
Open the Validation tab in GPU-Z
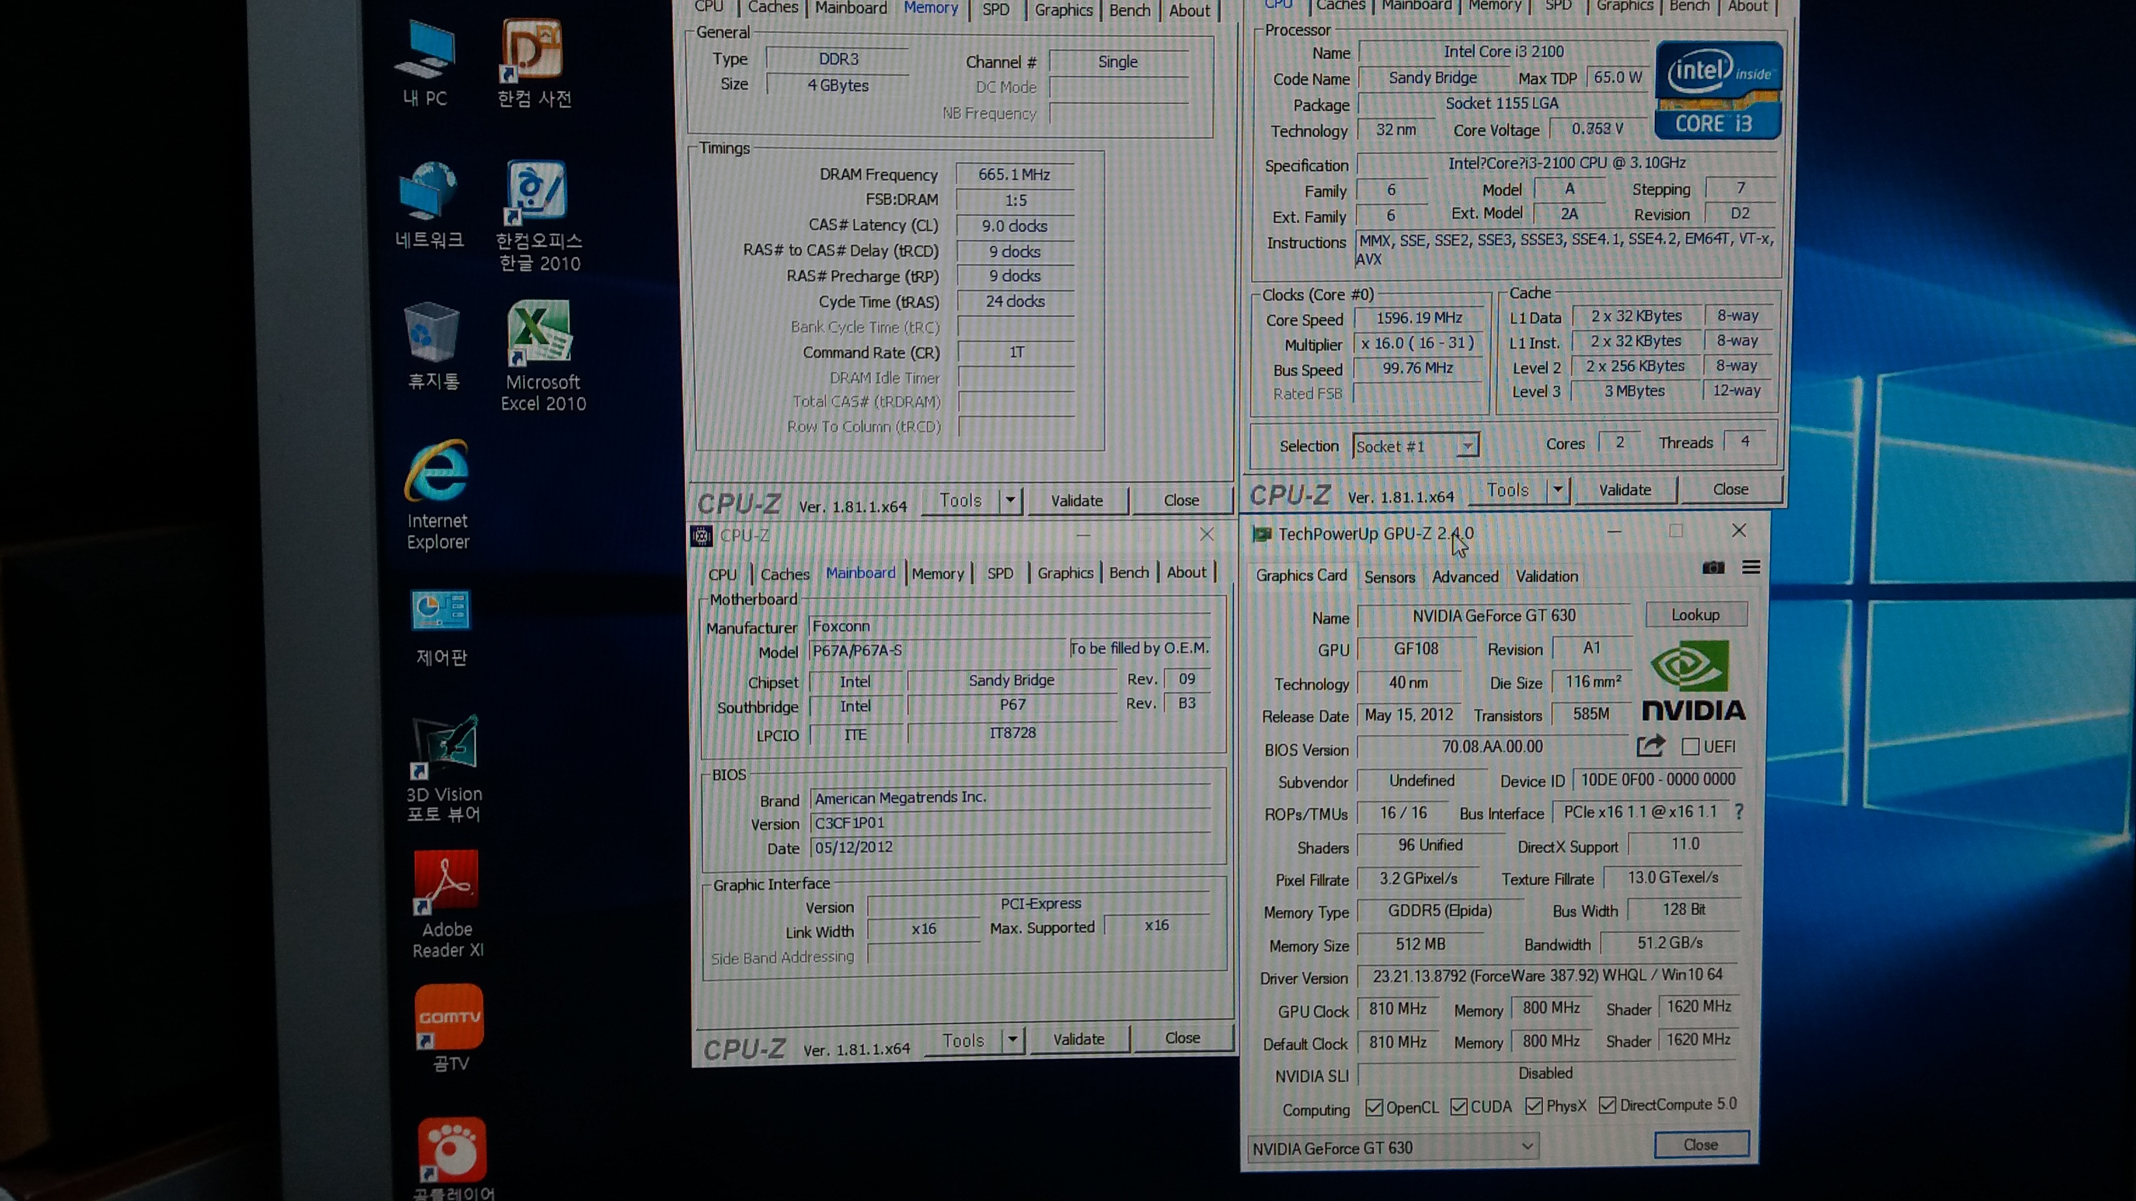click(1547, 576)
